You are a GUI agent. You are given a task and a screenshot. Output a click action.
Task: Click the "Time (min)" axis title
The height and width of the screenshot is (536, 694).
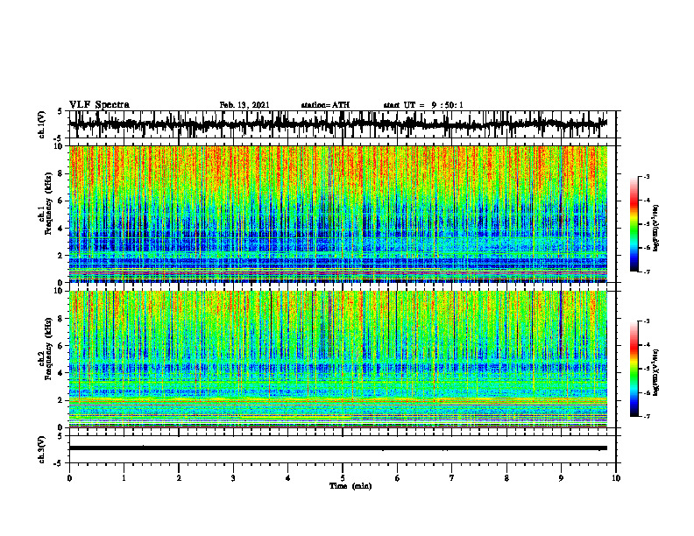tap(351, 486)
